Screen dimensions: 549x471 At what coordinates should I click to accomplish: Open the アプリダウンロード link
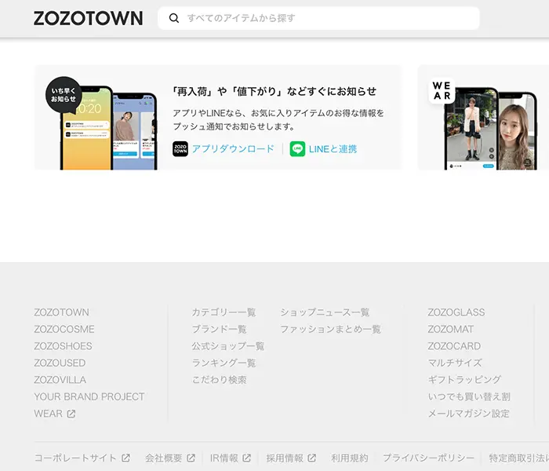pos(233,149)
